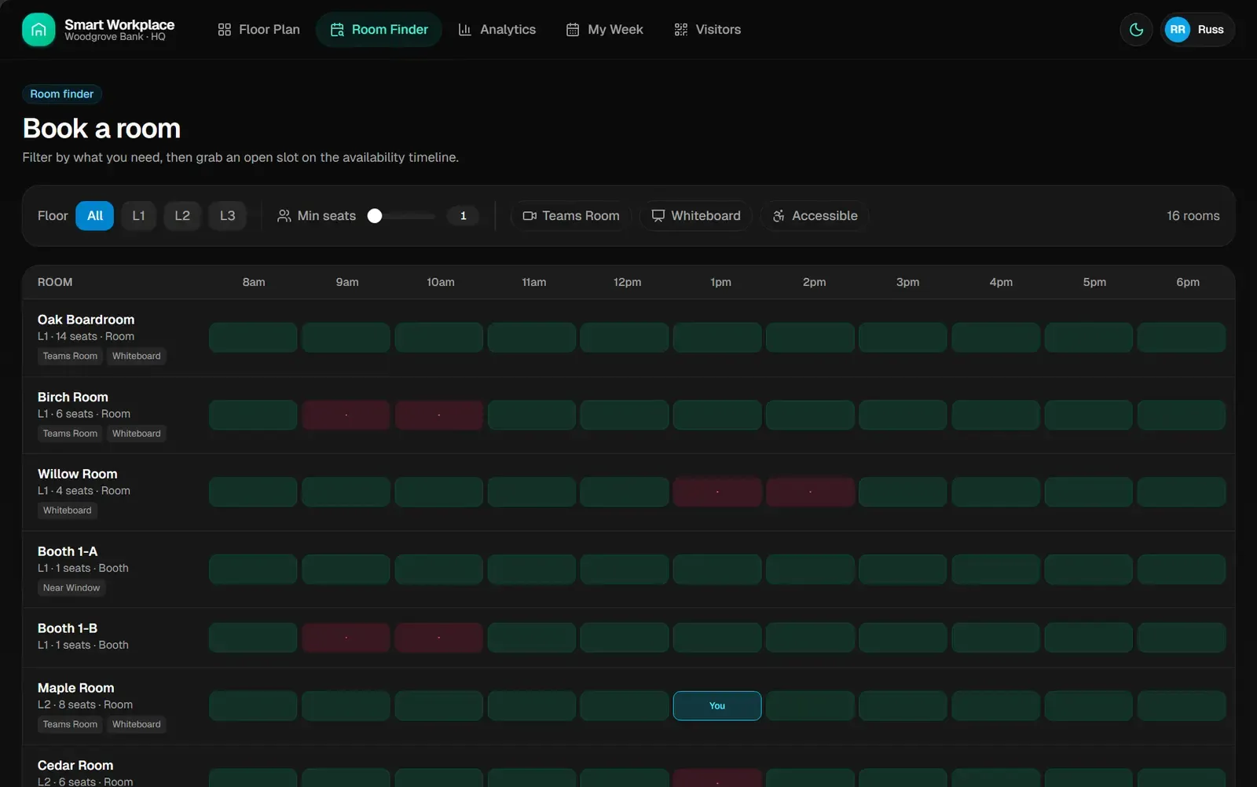This screenshot has height=787, width=1257.
Task: Click Willow Room booked 2pm slot
Action: (x=810, y=492)
